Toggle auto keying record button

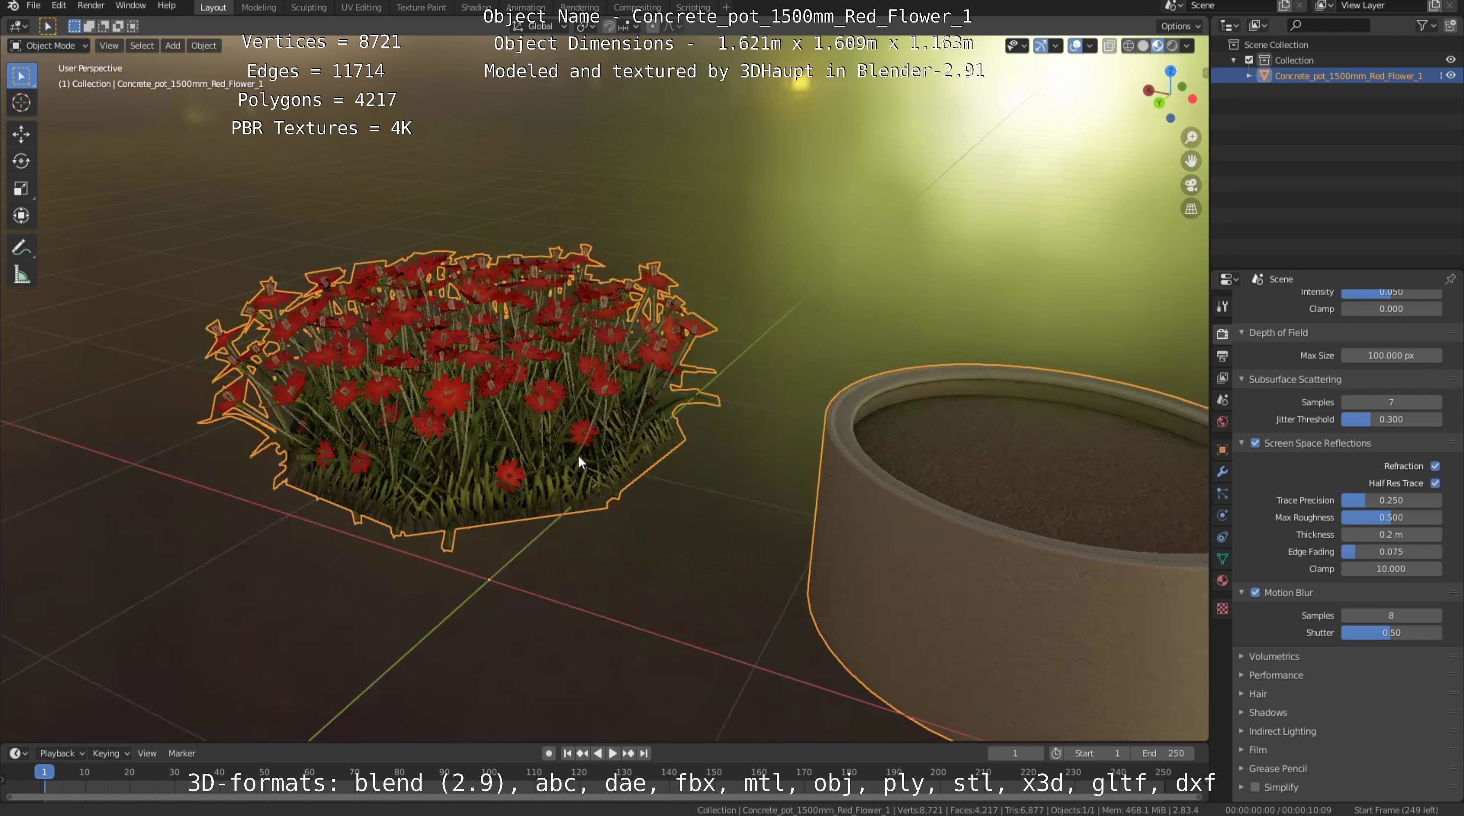pos(548,753)
